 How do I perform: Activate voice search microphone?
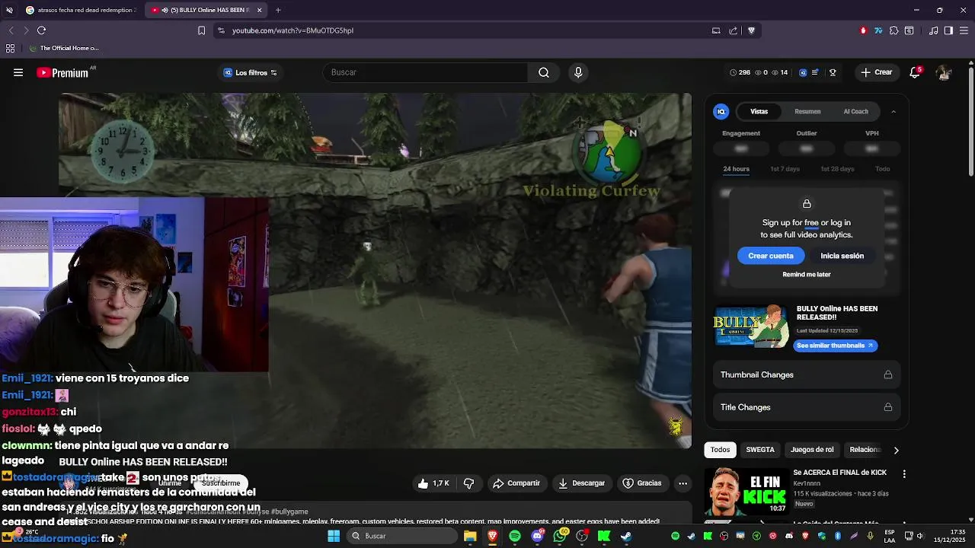pyautogui.click(x=578, y=72)
